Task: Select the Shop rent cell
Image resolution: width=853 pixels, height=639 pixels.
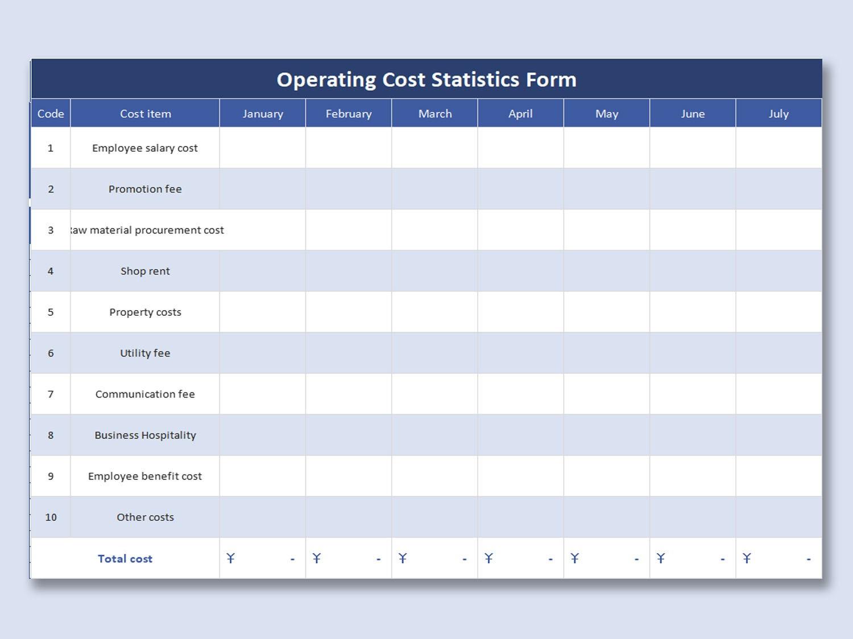Action: tap(145, 271)
